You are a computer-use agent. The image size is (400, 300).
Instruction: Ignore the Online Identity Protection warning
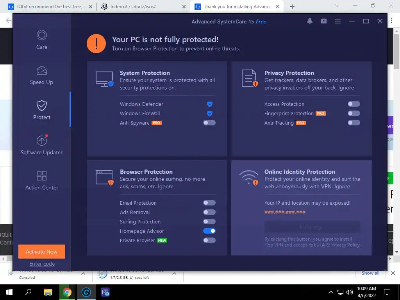coord(342,186)
